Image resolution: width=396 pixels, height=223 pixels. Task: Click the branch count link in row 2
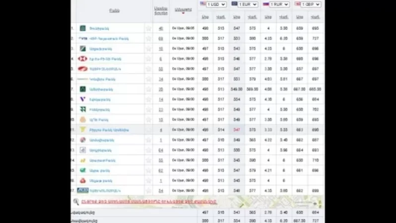point(161,38)
